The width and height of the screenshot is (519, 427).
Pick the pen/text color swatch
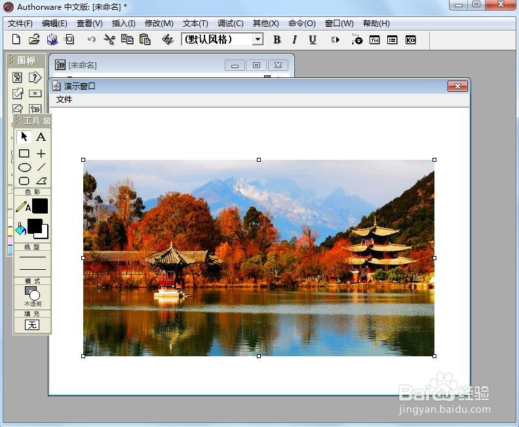[40, 206]
